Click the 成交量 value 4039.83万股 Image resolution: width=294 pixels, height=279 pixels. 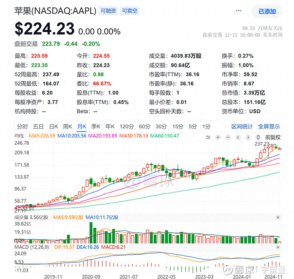click(x=186, y=56)
